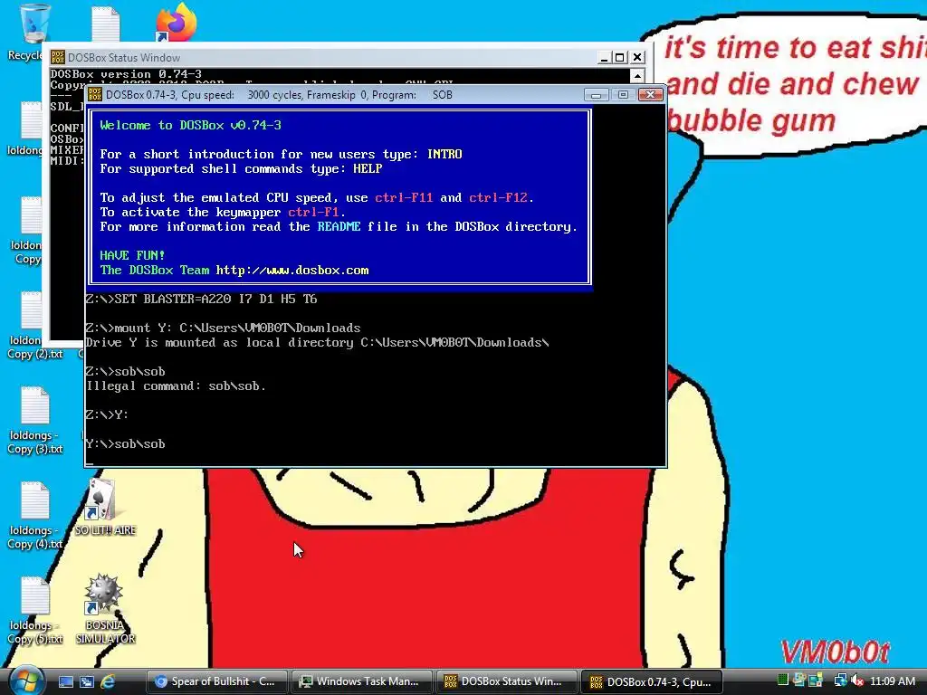
Task: Click the Show Desktop quick launch icon
Action: tap(65, 681)
